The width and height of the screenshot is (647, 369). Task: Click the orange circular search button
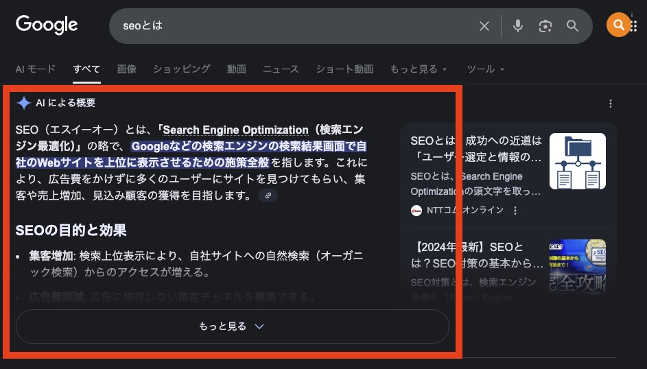(618, 25)
